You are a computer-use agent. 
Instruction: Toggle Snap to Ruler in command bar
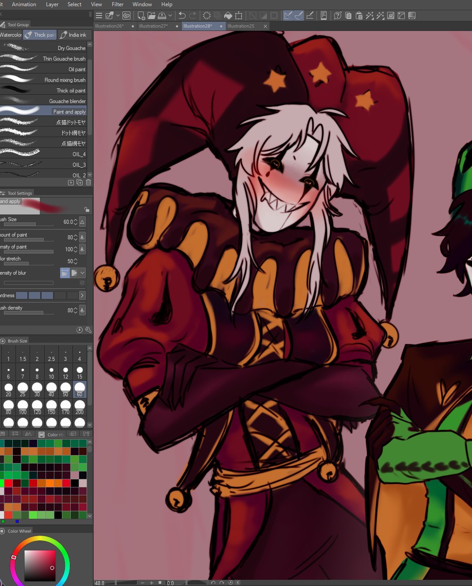(x=288, y=15)
